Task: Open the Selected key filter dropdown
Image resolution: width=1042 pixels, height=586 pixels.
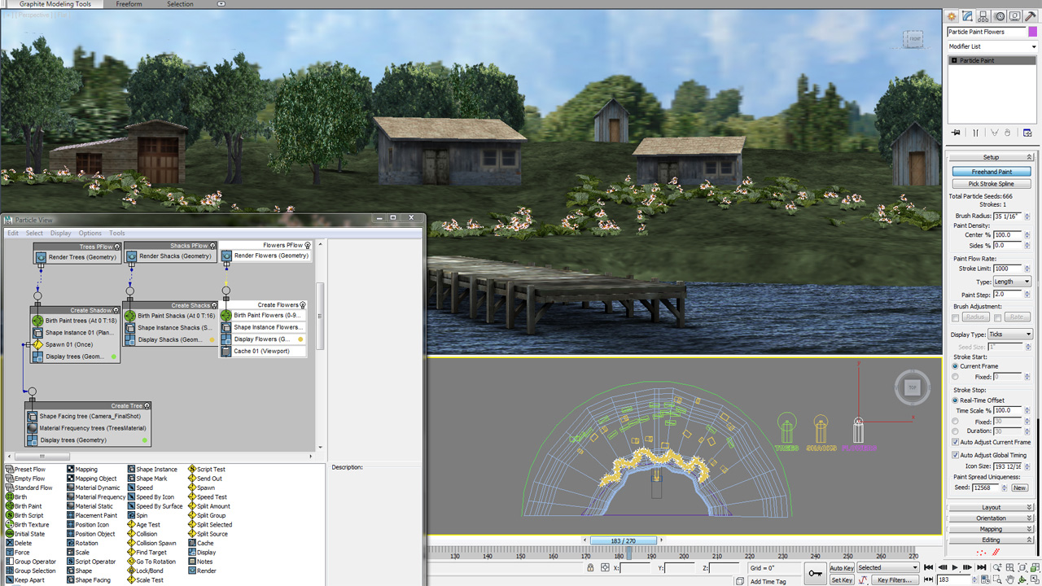Action: pos(887,567)
